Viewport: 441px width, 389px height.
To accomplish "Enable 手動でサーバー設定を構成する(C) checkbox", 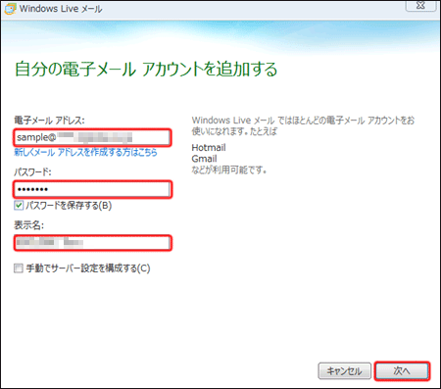I will coord(19,268).
